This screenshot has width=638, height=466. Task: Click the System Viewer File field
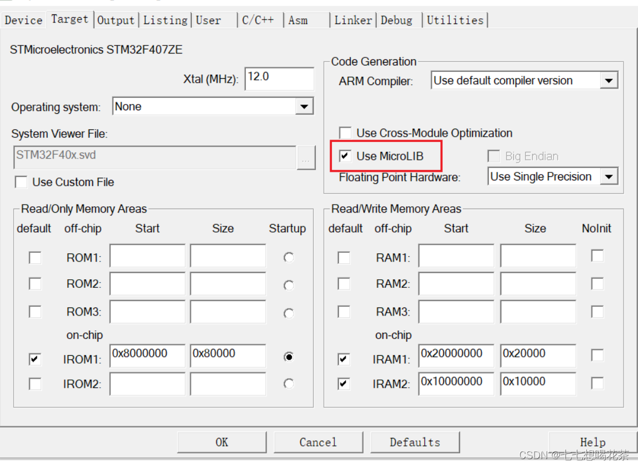coord(155,157)
